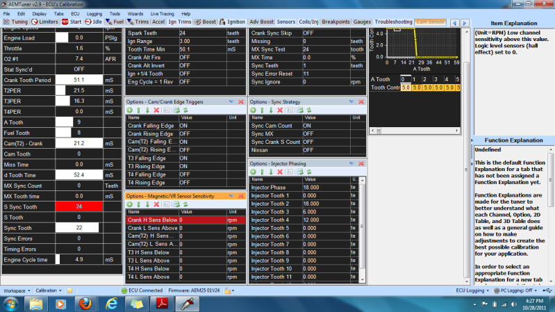This screenshot has height=312, width=555.
Task: Click the red S Sync Tooth value
Action: coord(79,207)
